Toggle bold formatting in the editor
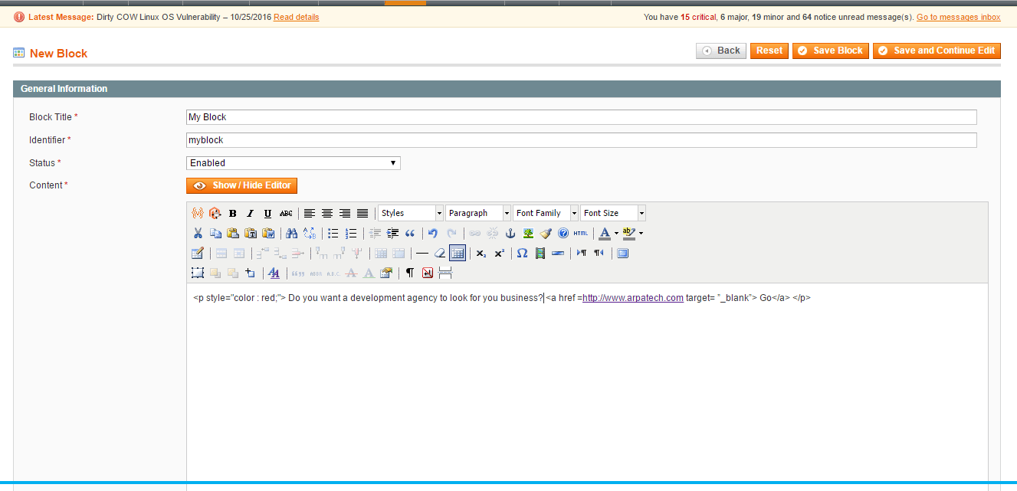Viewport: 1017px width, 491px height. (232, 214)
